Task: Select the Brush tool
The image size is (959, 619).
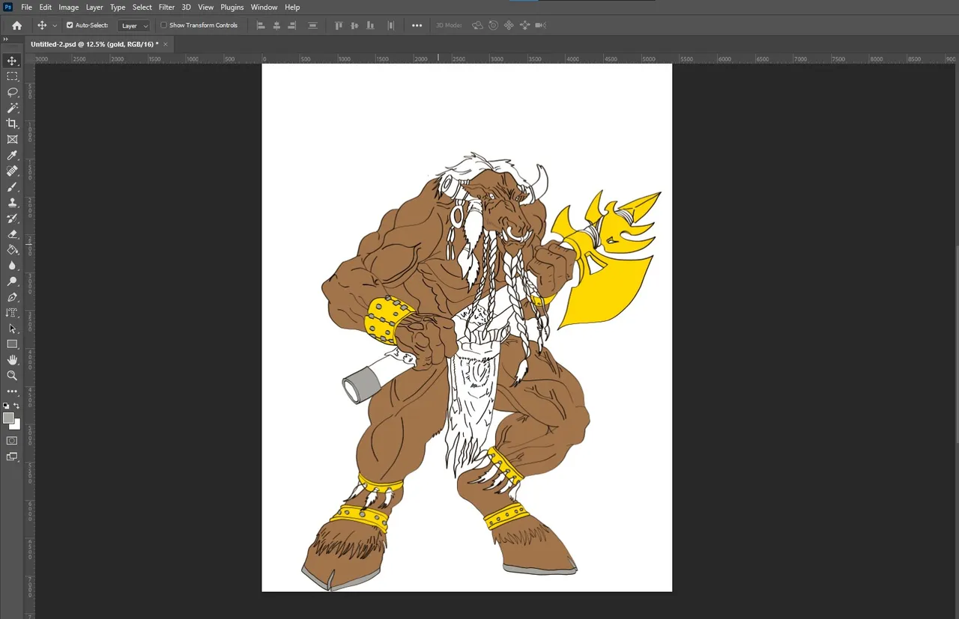Action: (x=12, y=187)
